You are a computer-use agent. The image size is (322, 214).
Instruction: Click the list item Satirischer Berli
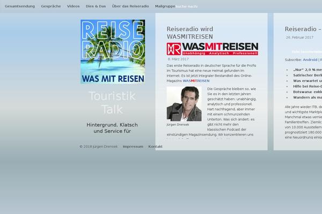[308, 75]
